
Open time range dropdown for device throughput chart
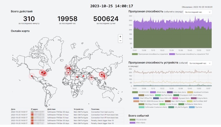click(200, 63)
